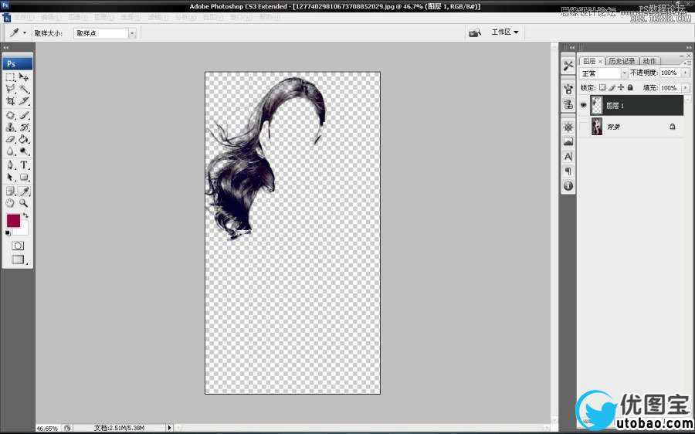Image resolution: width=695 pixels, height=434 pixels.
Task: Open the Paragraph panel dock icon
Action: click(568, 171)
